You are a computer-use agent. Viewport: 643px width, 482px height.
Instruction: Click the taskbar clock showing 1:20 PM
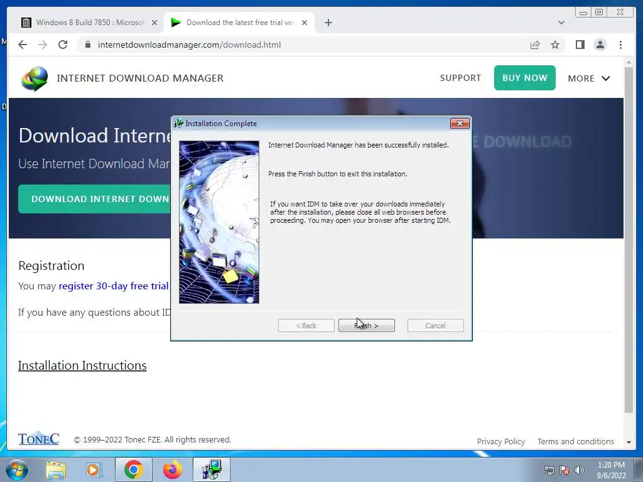[611, 470]
